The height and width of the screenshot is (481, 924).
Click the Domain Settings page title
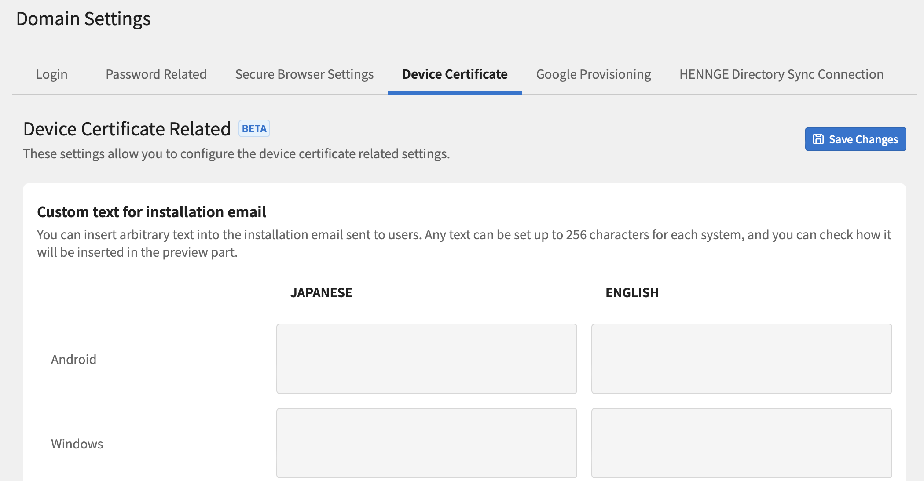pyautogui.click(x=84, y=19)
